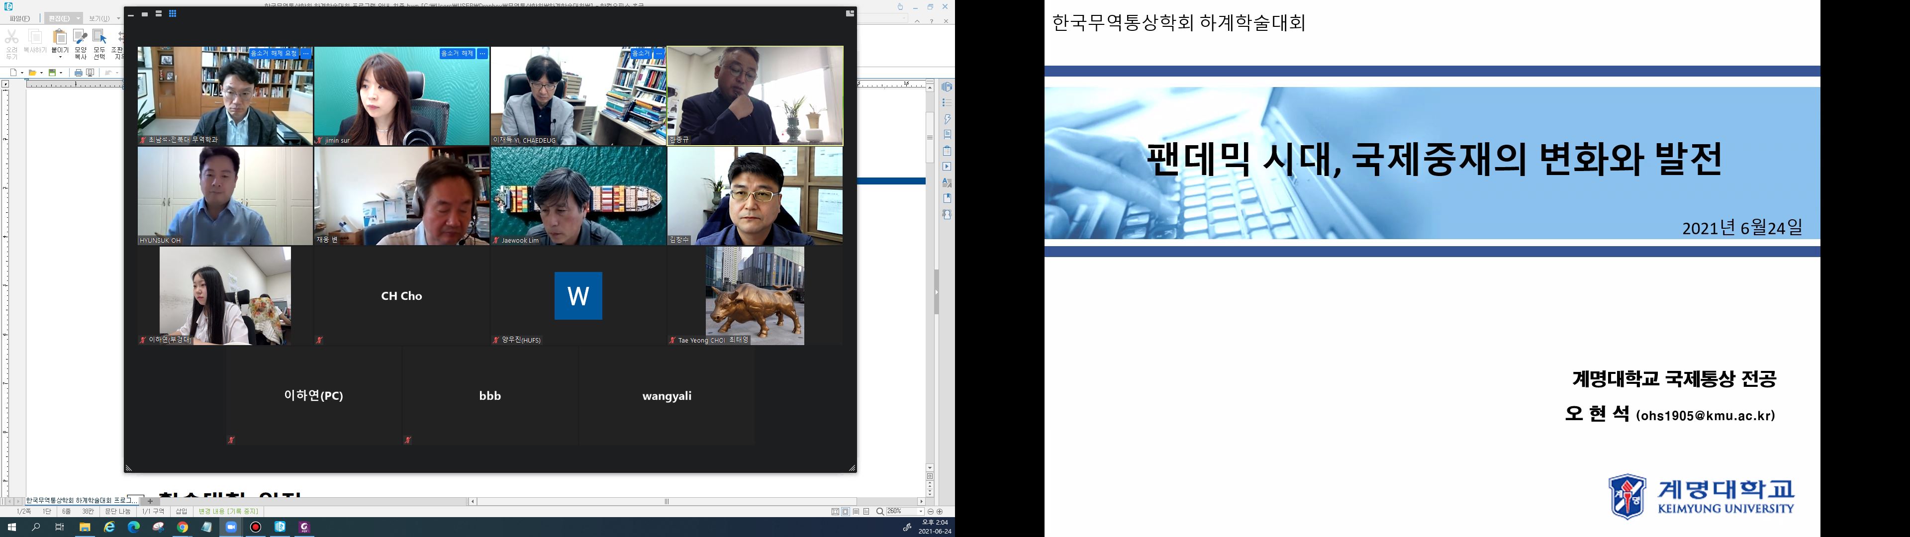Expand the open-folder dropdown arrow
Image resolution: width=1910 pixels, height=537 pixels.
pos(42,73)
